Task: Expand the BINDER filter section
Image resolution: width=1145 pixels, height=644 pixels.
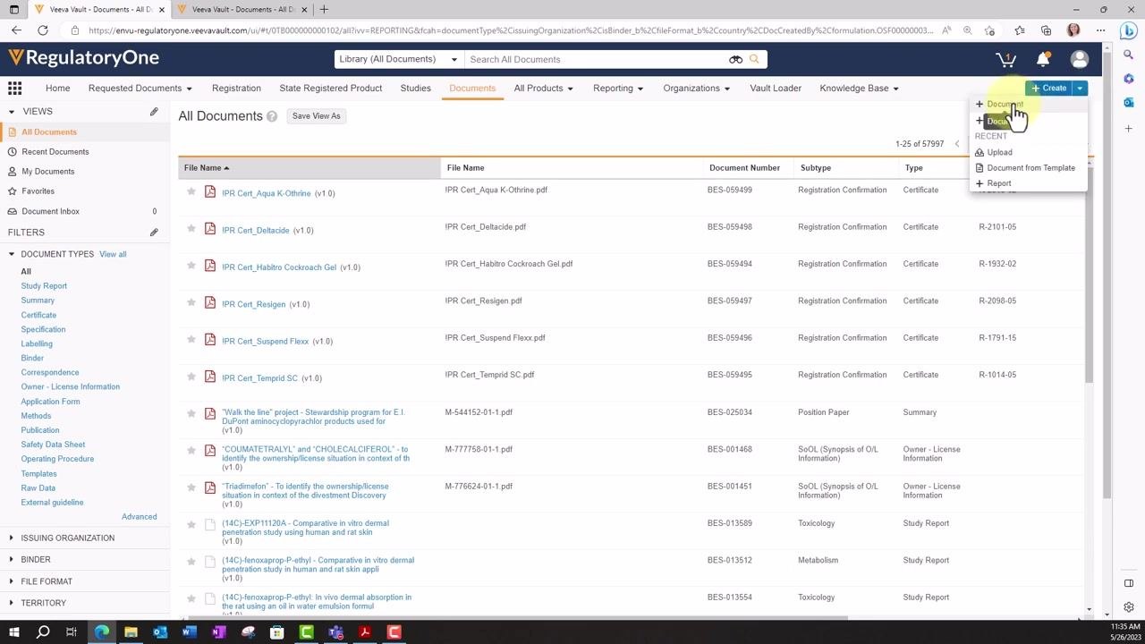Action: tap(36, 560)
